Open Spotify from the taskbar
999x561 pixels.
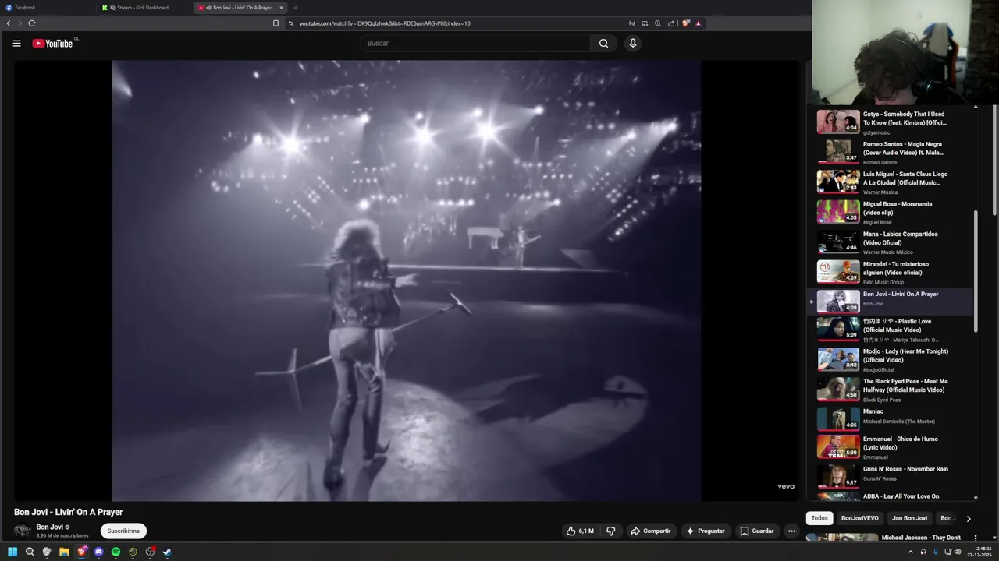point(116,552)
